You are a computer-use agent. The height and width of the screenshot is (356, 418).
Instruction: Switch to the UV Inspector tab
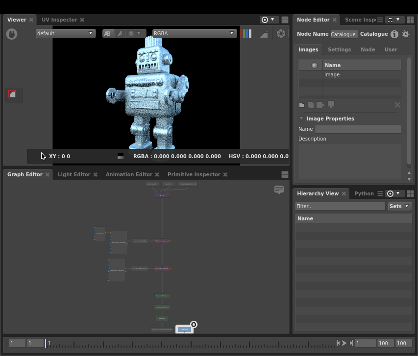pos(59,20)
